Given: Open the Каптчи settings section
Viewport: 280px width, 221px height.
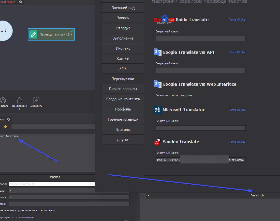Looking at the screenshot, I should (123, 59).
